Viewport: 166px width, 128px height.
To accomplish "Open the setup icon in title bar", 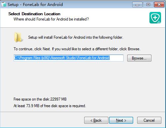I will pyautogui.click(x=4, y=5).
